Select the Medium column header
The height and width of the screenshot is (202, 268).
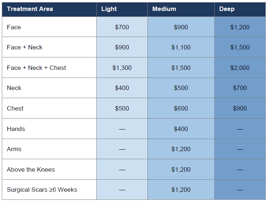pyautogui.click(x=164, y=9)
